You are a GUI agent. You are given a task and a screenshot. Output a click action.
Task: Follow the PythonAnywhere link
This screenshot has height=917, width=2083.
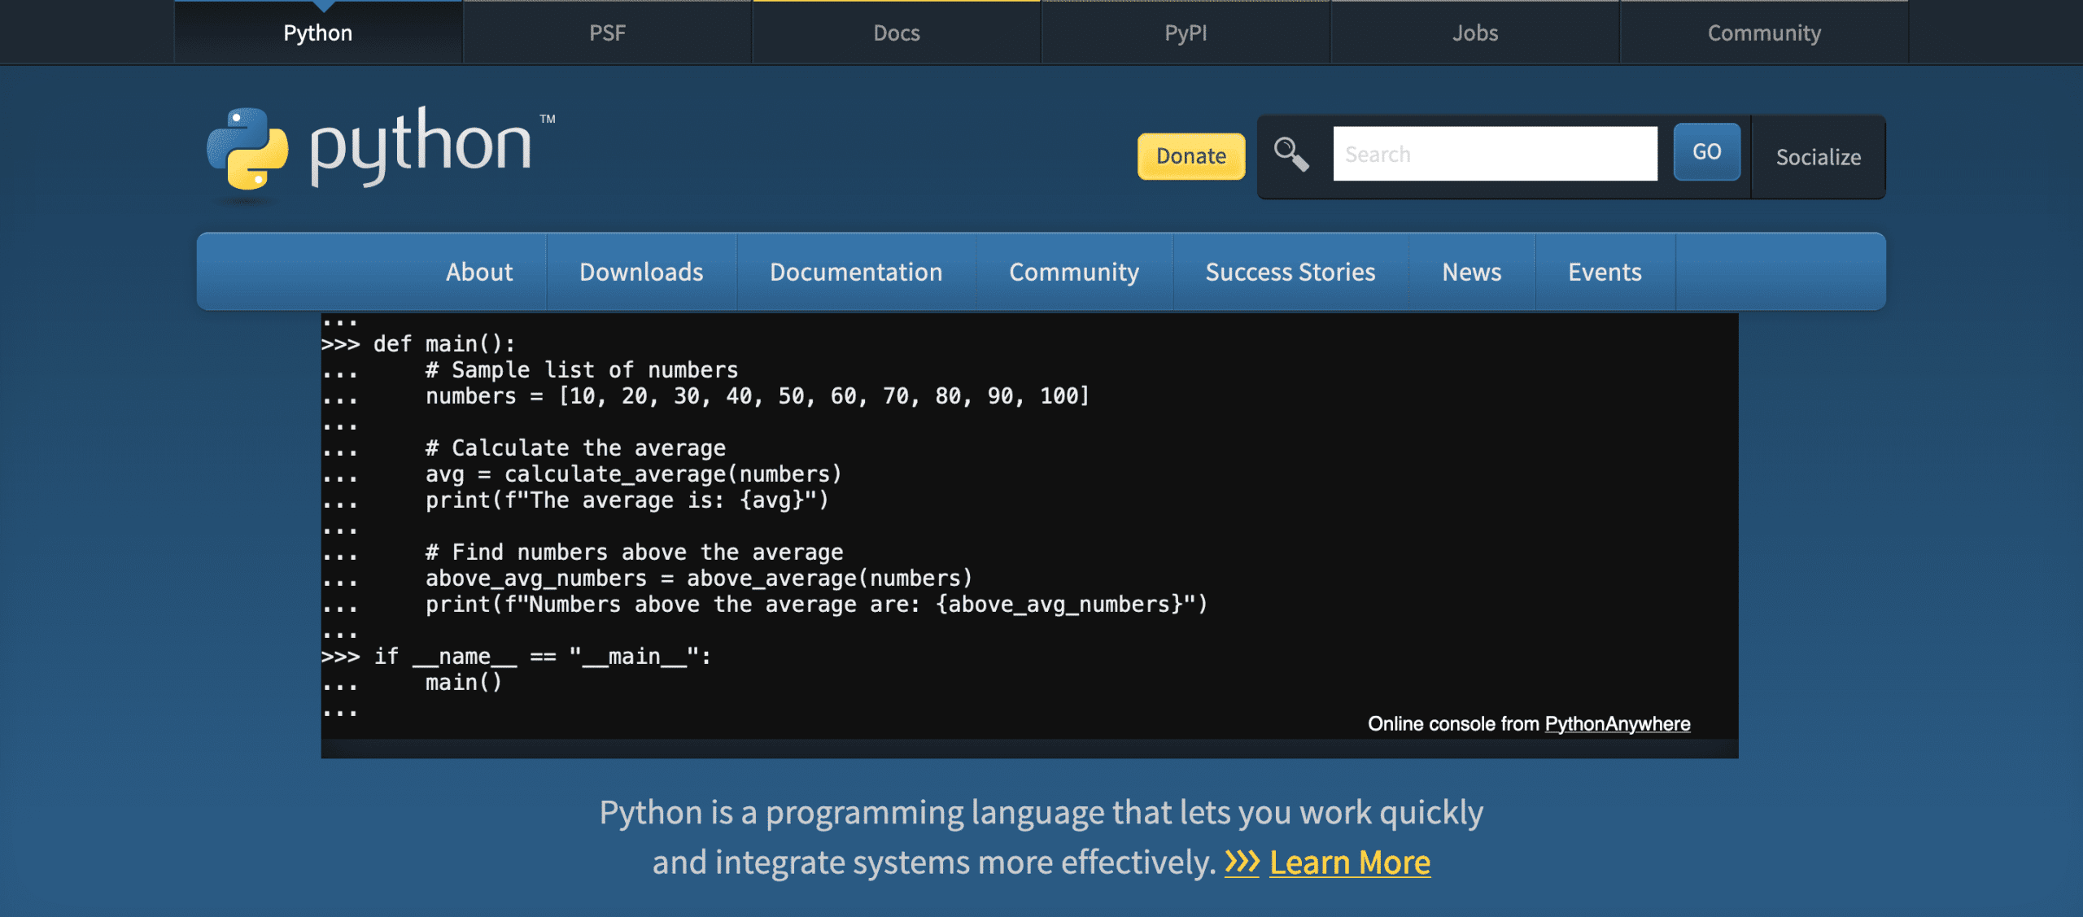point(1618,723)
